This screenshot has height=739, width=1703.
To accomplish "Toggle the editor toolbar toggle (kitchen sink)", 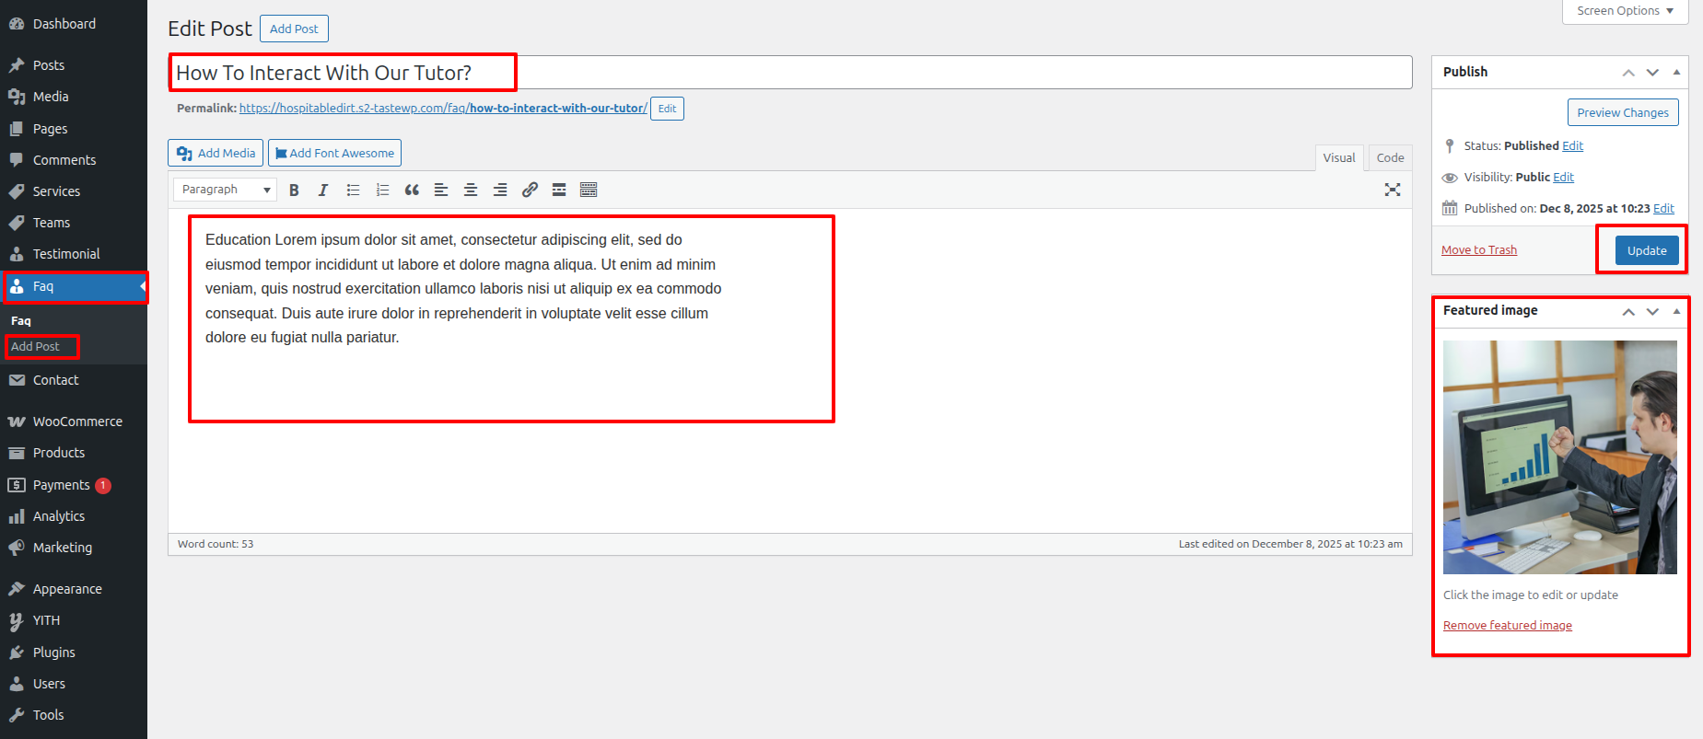I will [589, 190].
